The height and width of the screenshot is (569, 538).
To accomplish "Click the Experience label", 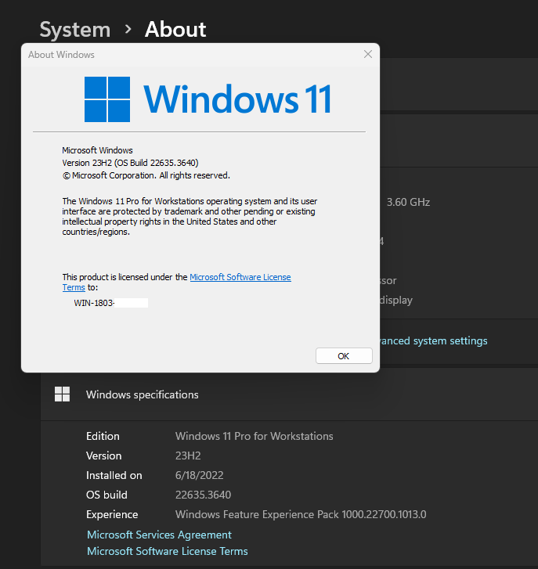I will click(112, 514).
